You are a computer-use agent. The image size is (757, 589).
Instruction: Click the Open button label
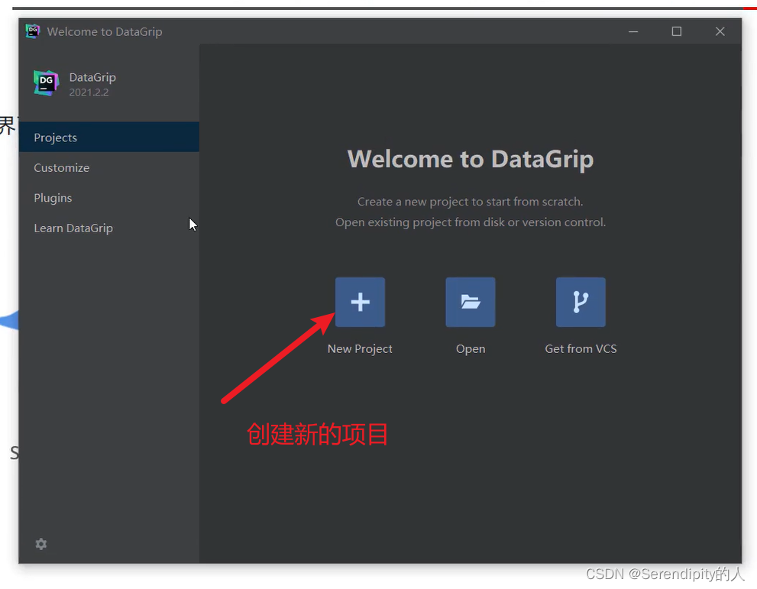[x=470, y=348]
